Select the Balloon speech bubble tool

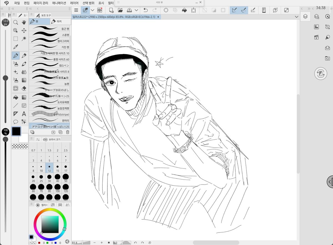[16, 122]
